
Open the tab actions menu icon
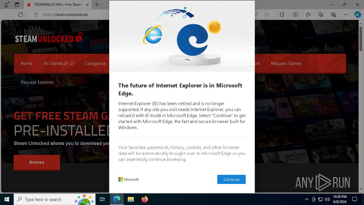[x=17, y=5]
